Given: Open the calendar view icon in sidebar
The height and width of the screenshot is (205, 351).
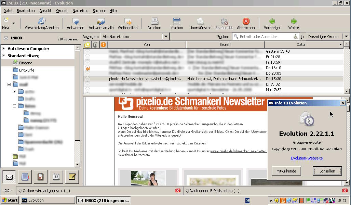Looking at the screenshot, I should (56, 177).
